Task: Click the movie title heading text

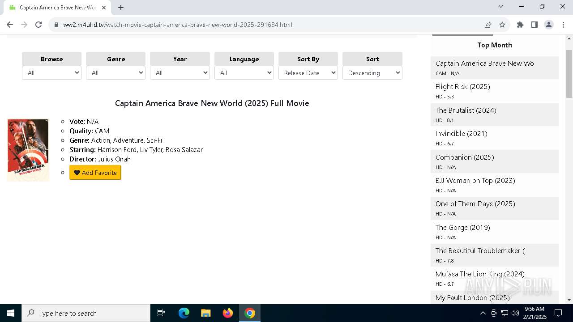Action: pyautogui.click(x=212, y=103)
